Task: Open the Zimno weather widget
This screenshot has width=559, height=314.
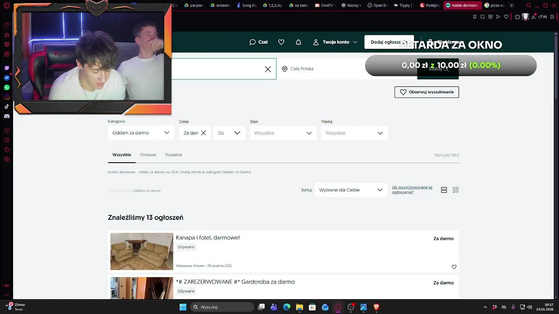Action: click(x=16, y=307)
